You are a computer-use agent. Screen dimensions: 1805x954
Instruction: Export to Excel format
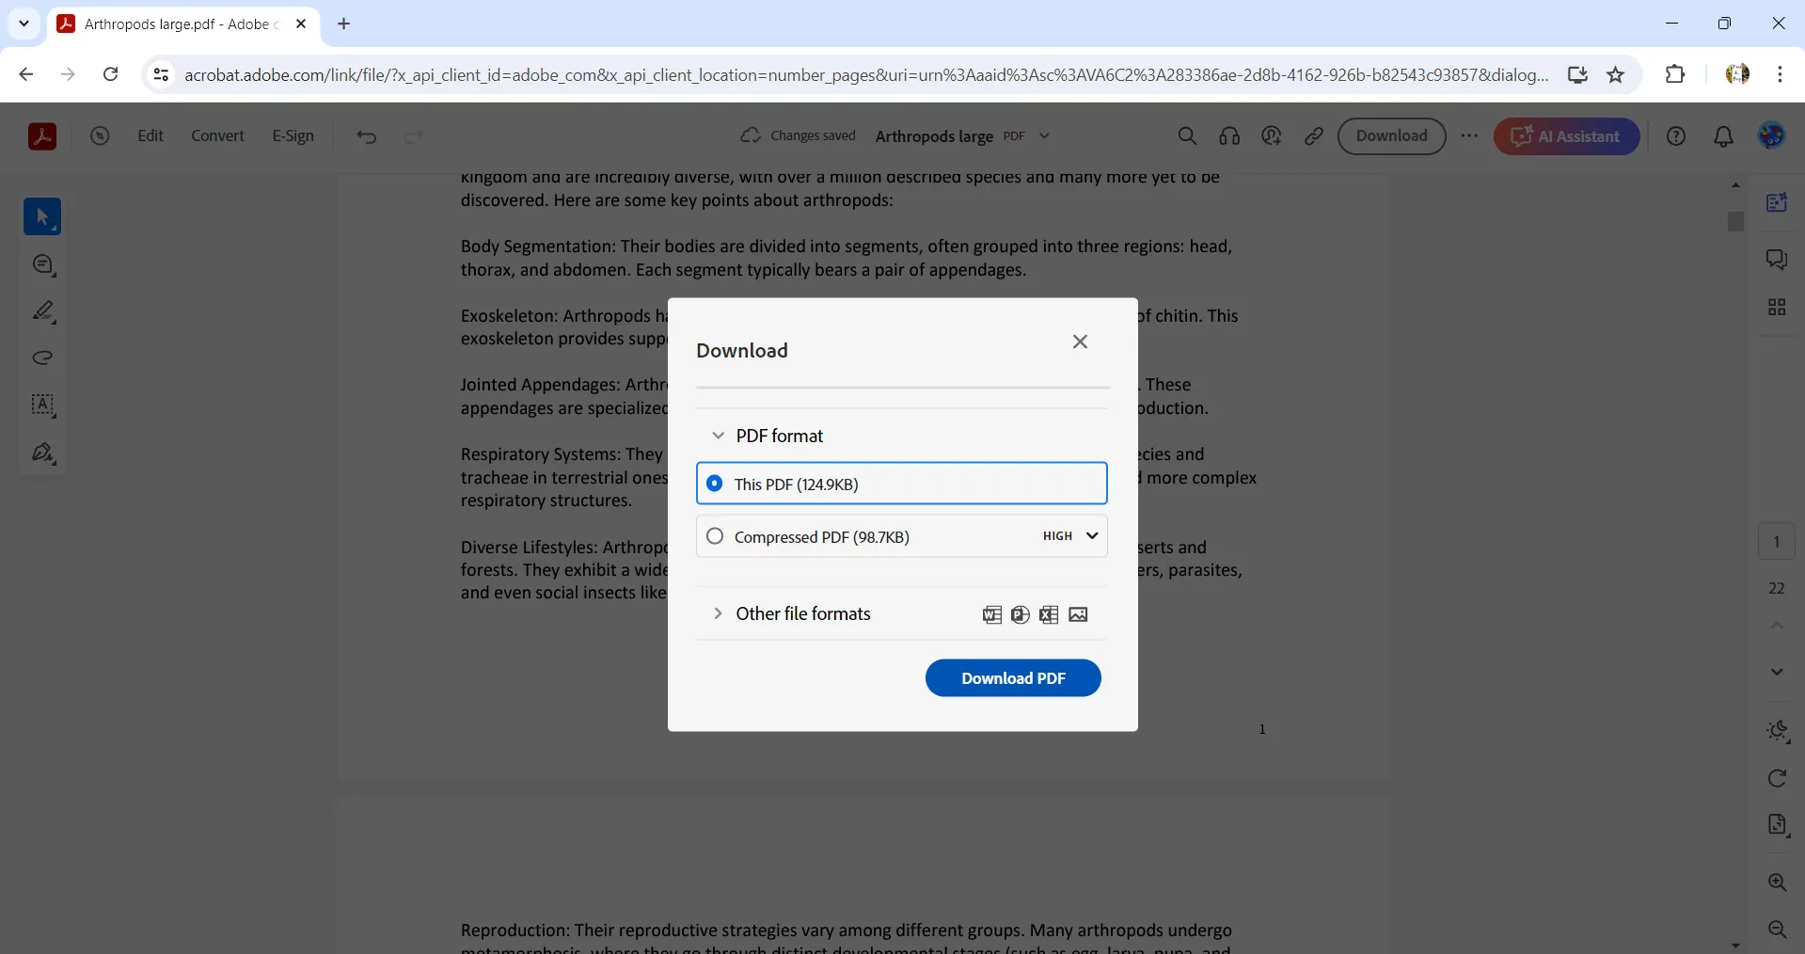pos(1049,614)
